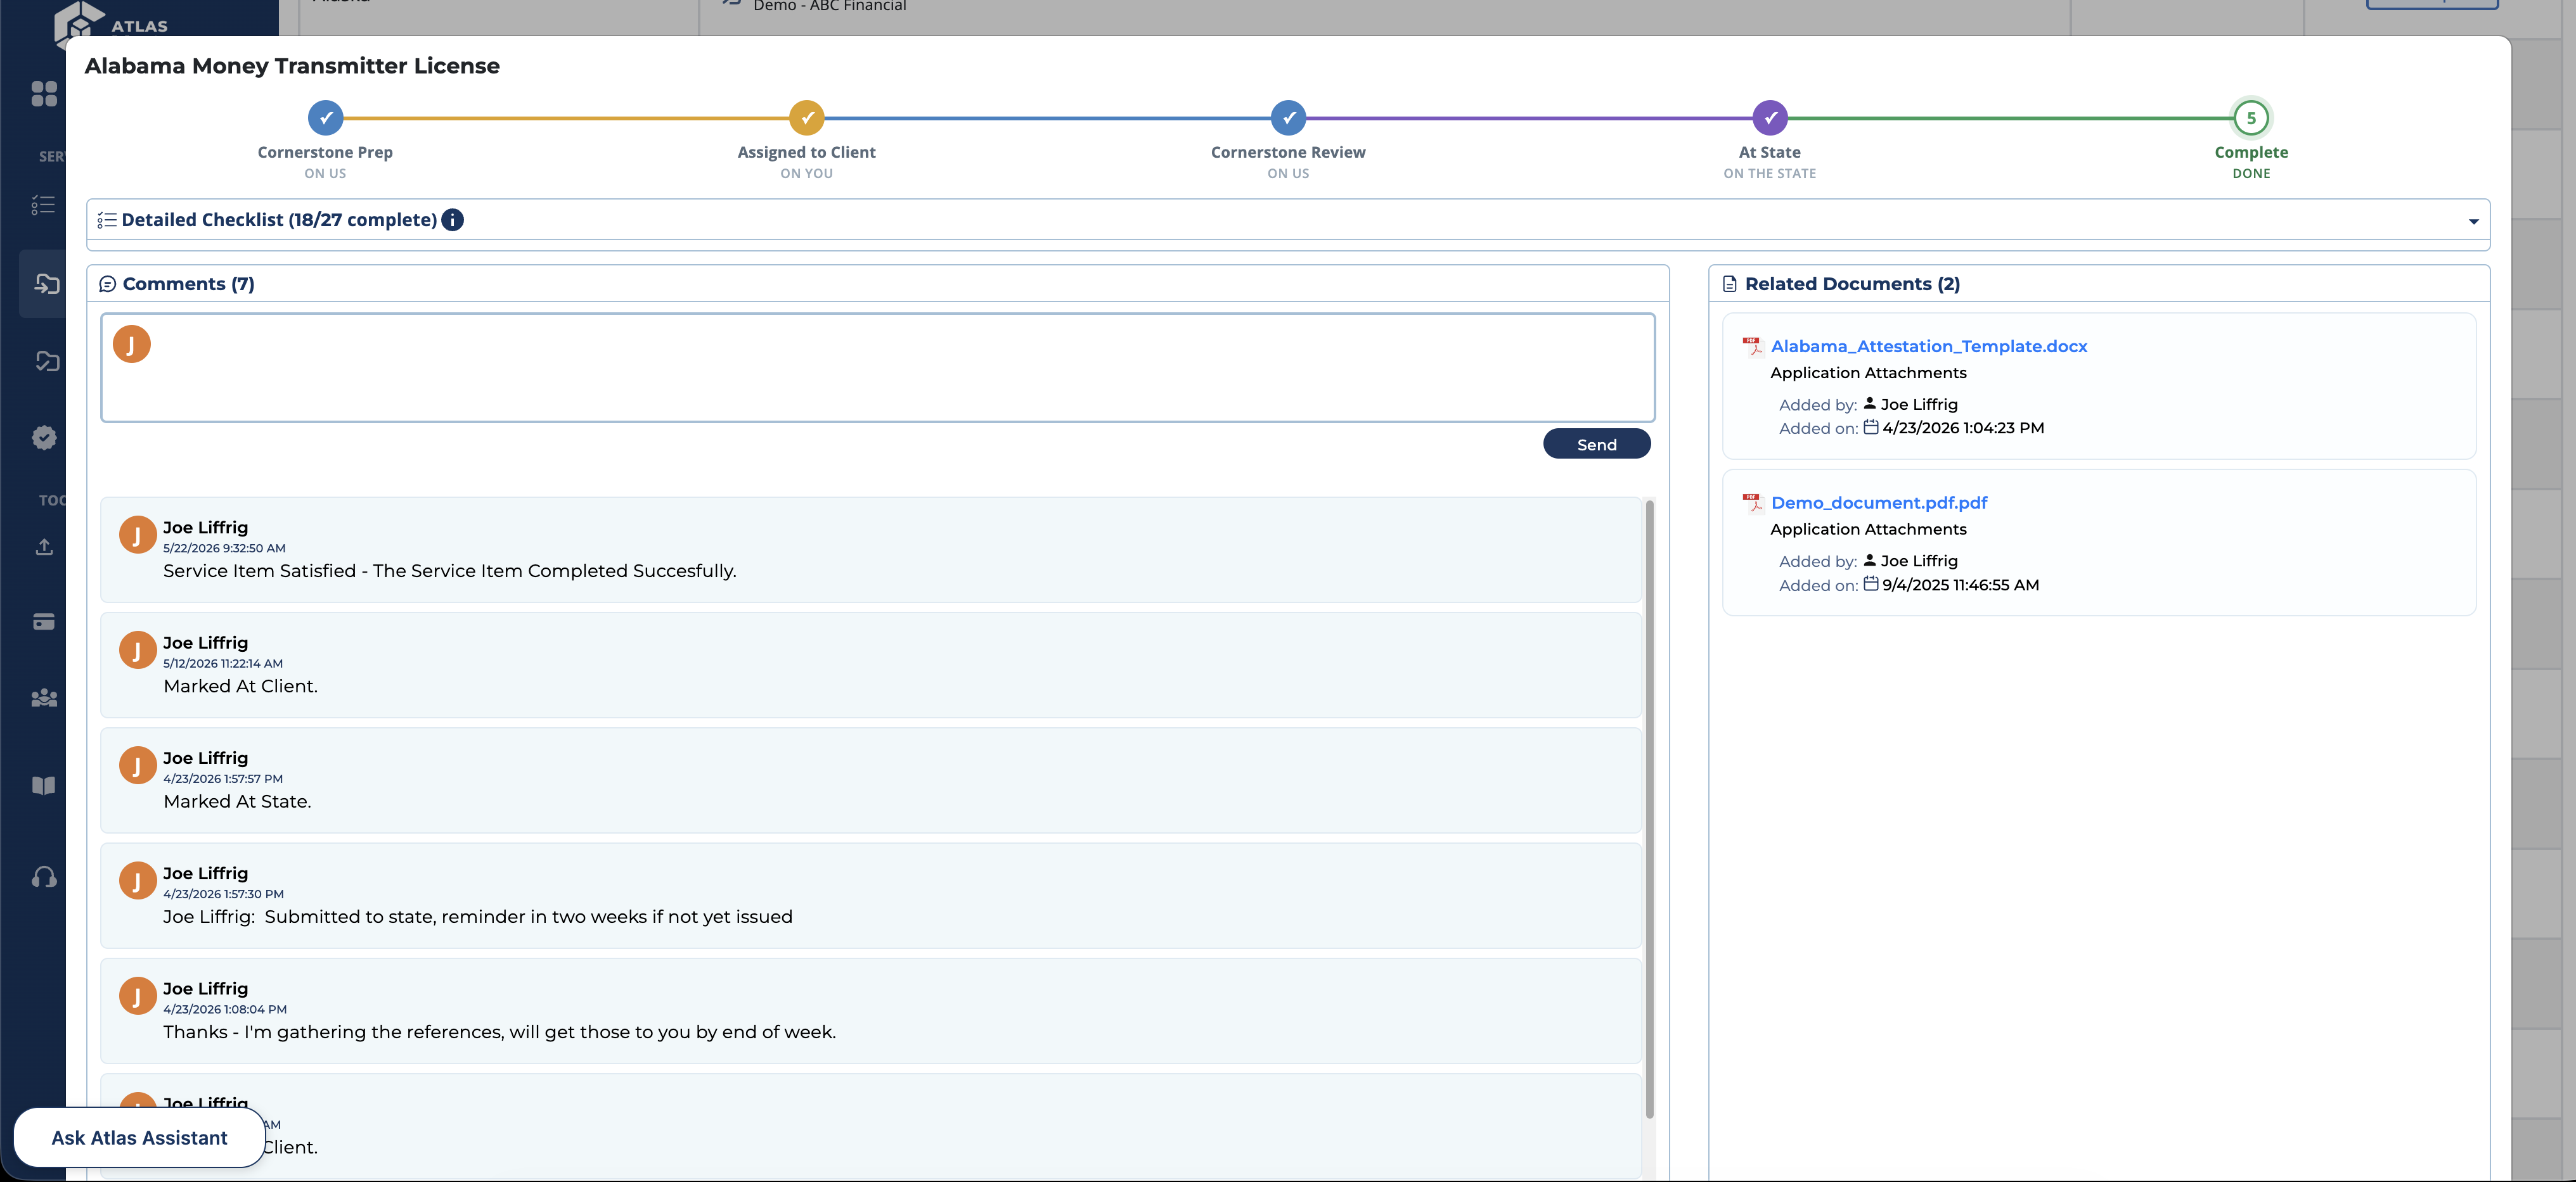Click PDF icon beside Demo_document.pdf.pdf

1752,502
